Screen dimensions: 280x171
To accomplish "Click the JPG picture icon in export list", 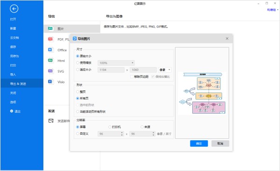I will (x=50, y=28).
